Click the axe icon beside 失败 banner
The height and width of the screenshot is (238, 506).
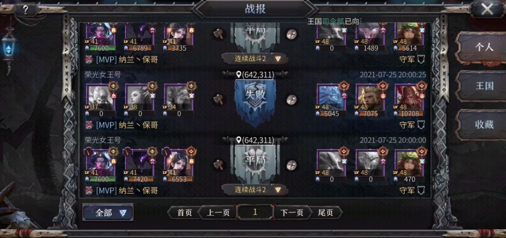(x=218, y=99)
